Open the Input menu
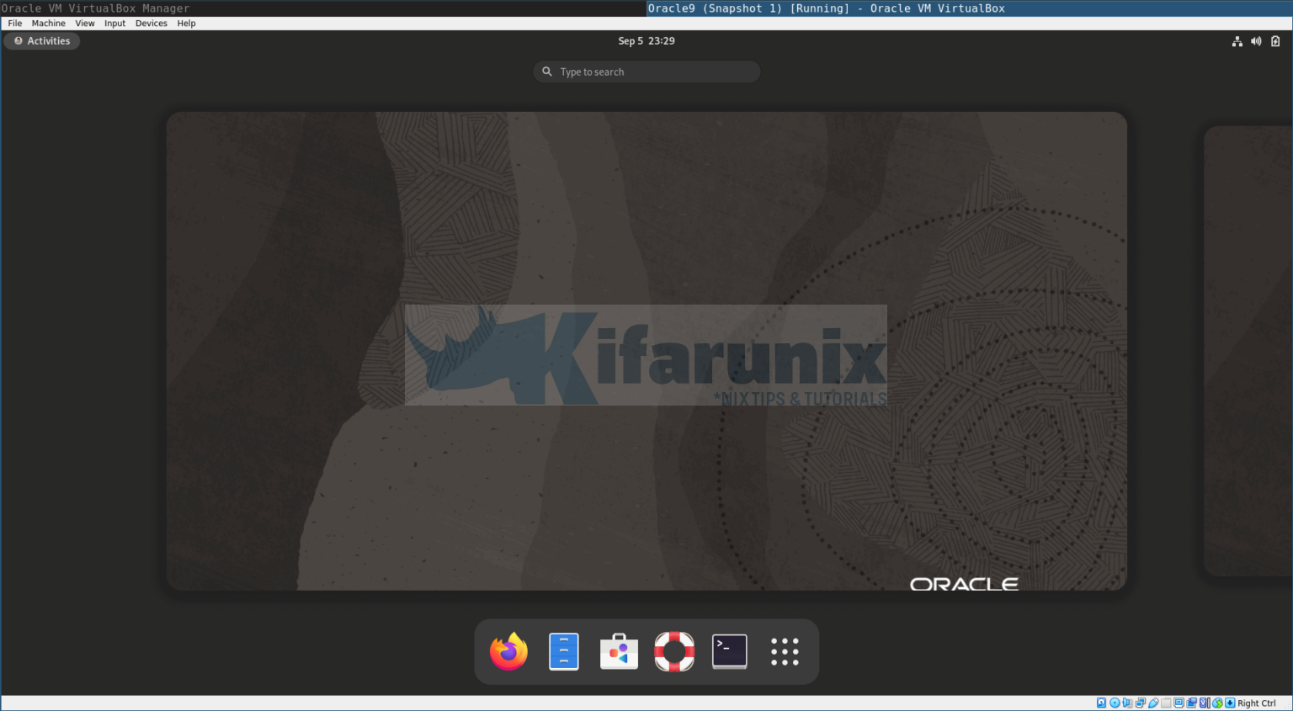This screenshot has width=1293, height=711. [114, 24]
